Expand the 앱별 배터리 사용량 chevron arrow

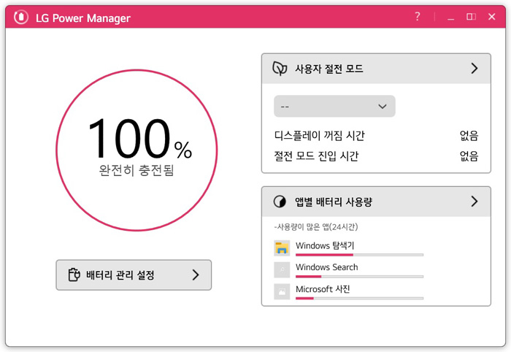pyautogui.click(x=474, y=201)
